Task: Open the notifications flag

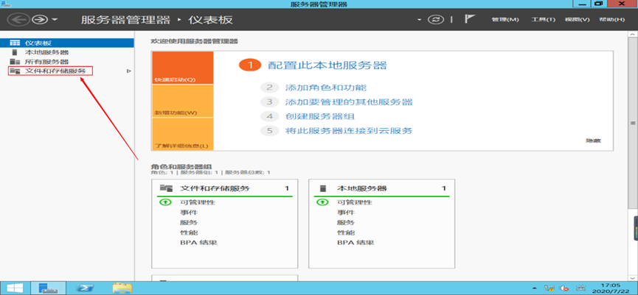Action: pyautogui.click(x=470, y=19)
